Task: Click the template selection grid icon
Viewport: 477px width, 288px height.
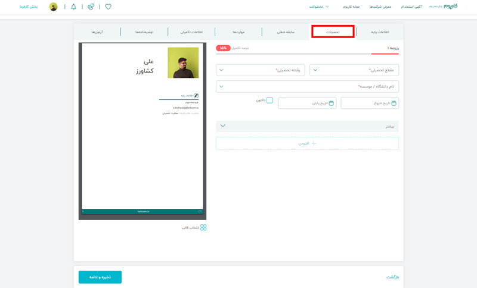Action: point(203,227)
